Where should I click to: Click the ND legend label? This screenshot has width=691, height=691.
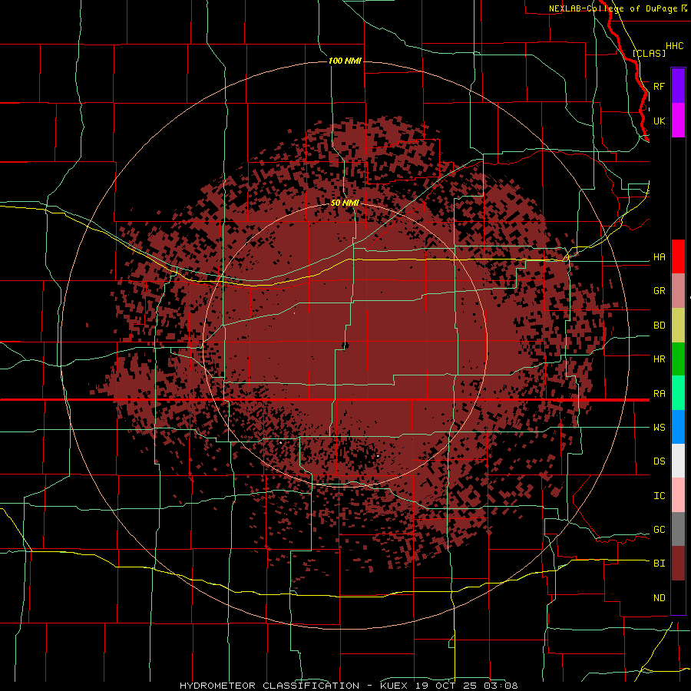(x=659, y=598)
